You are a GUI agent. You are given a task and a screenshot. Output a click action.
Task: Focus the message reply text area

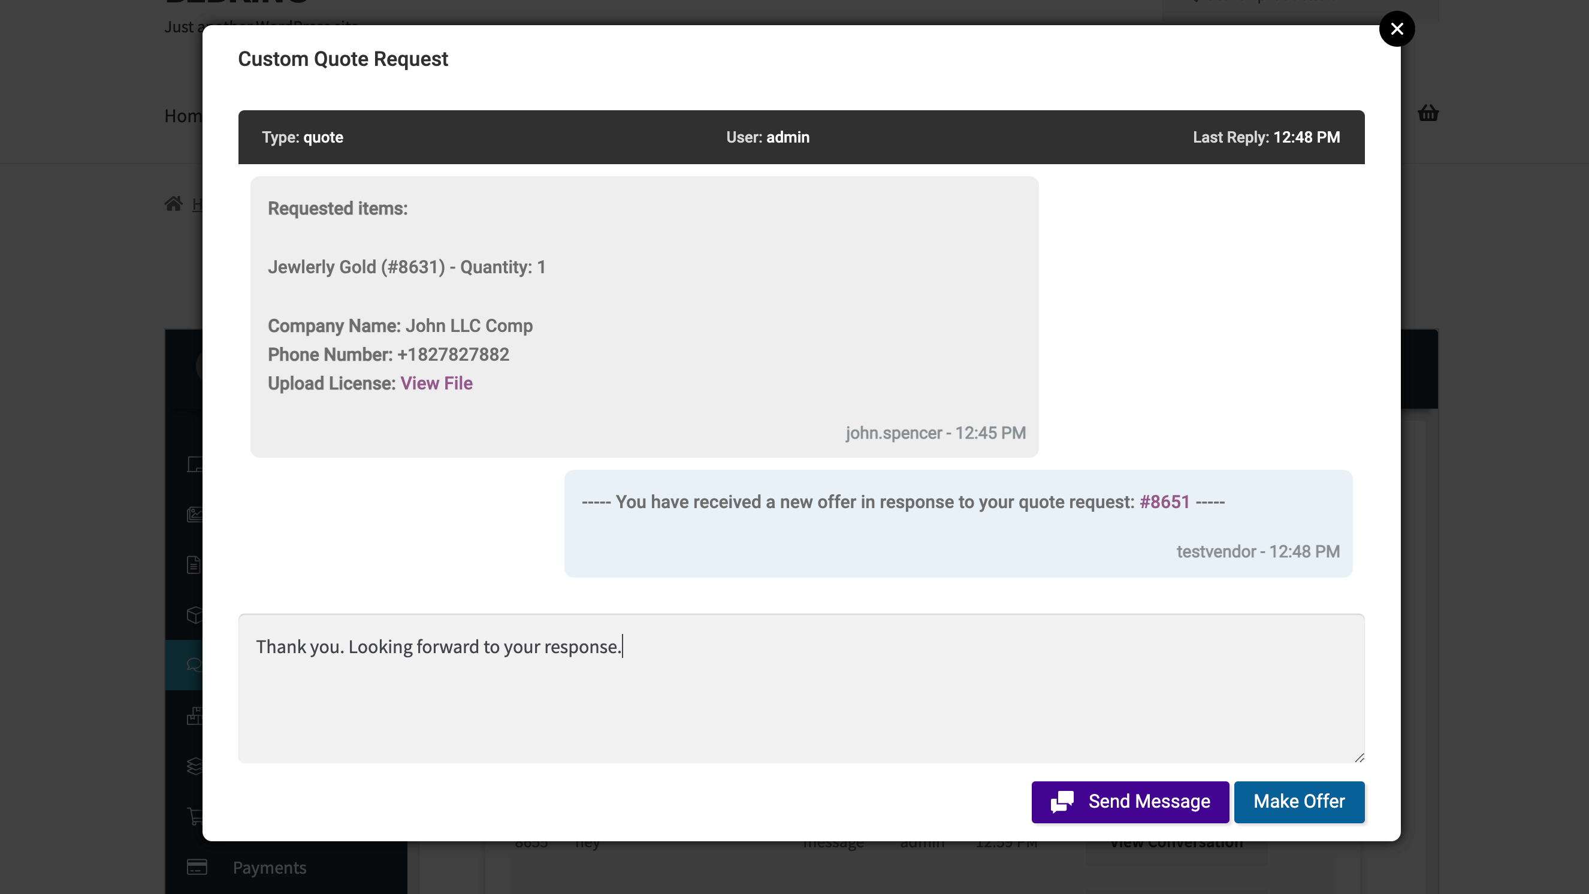[x=801, y=688]
